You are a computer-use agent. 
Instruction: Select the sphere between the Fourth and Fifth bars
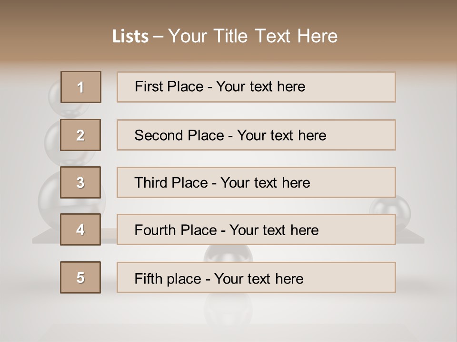[228, 253]
